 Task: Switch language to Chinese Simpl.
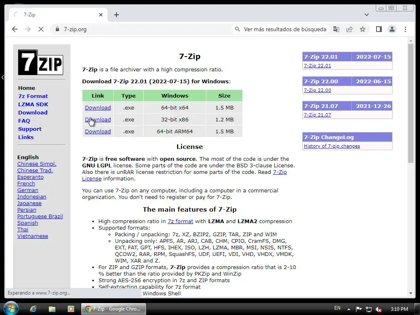click(37, 164)
